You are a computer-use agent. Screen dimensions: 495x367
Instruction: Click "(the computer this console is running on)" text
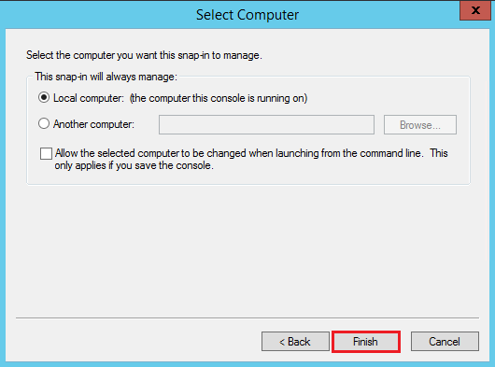219,98
